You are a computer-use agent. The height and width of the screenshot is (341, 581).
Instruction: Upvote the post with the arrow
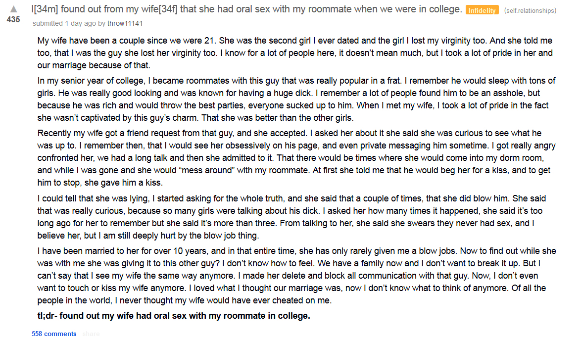13,9
